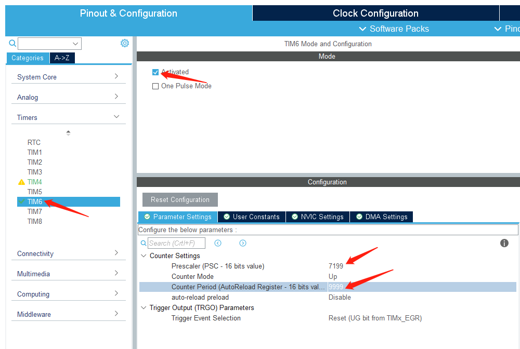Image resolution: width=520 pixels, height=349 pixels.
Task: Click the Reset Configuration button
Action: tap(180, 199)
